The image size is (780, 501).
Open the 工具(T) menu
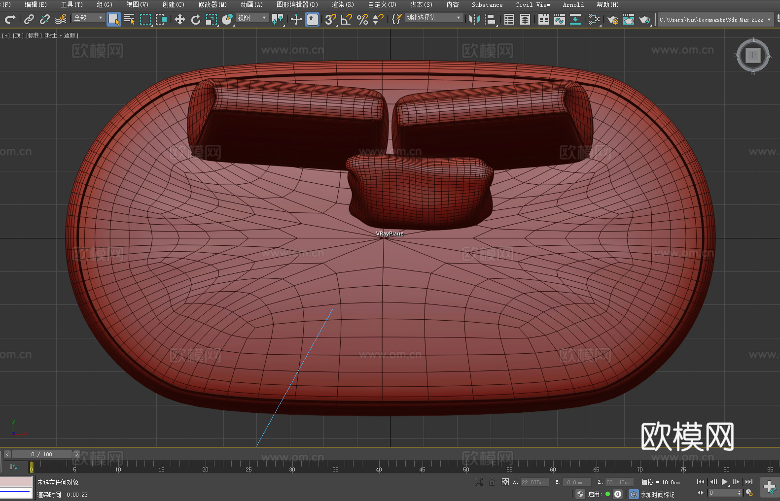72,4
